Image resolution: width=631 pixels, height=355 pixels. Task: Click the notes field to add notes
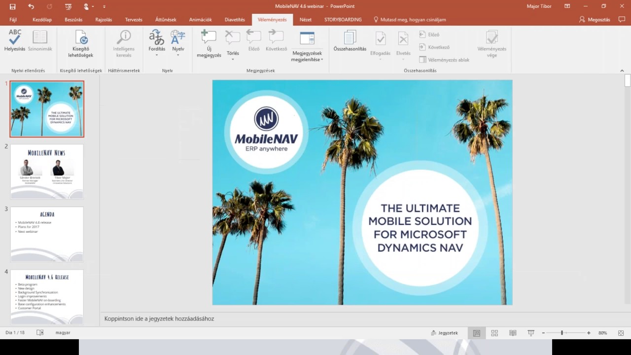361,319
